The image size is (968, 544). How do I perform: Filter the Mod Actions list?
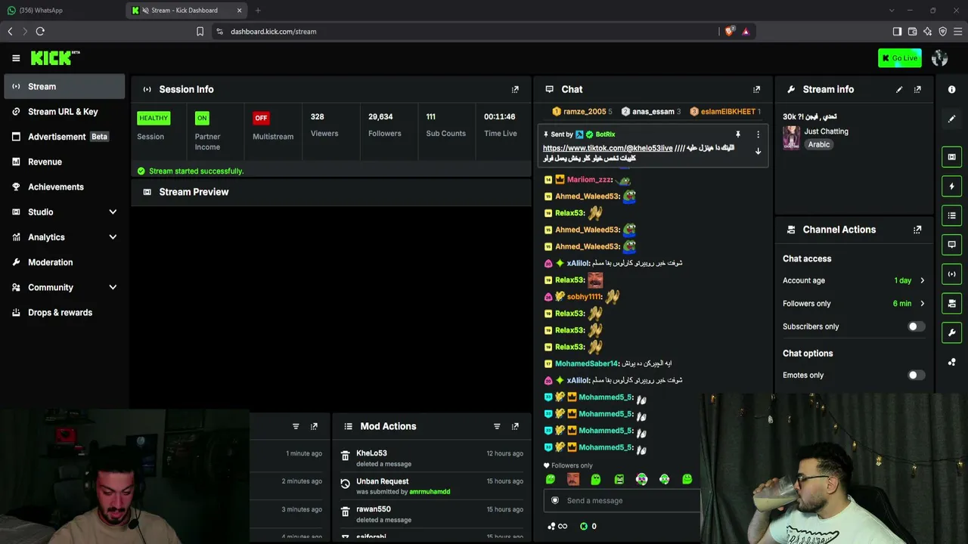497,426
